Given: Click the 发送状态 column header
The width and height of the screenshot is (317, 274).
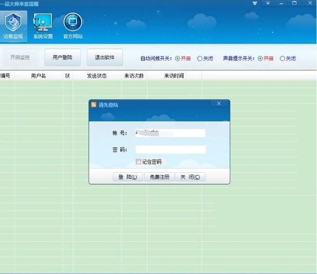Looking at the screenshot, I should [97, 76].
